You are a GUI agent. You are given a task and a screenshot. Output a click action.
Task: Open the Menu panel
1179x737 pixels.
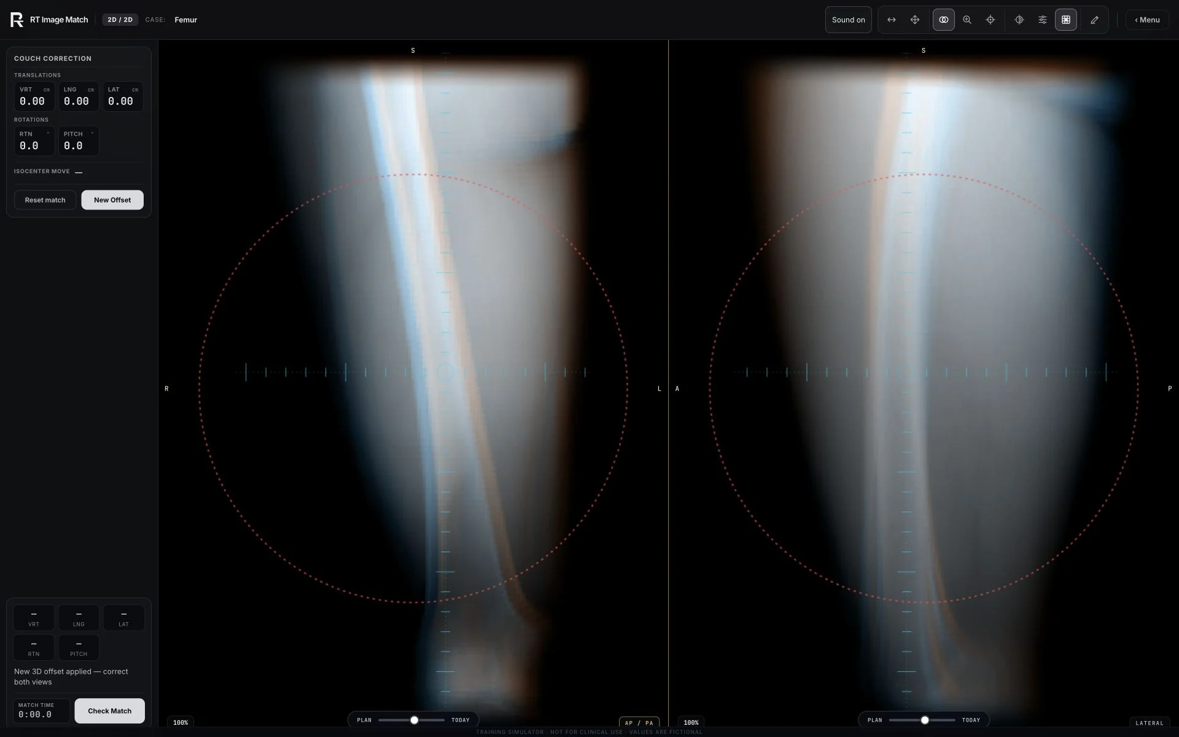(x=1147, y=20)
